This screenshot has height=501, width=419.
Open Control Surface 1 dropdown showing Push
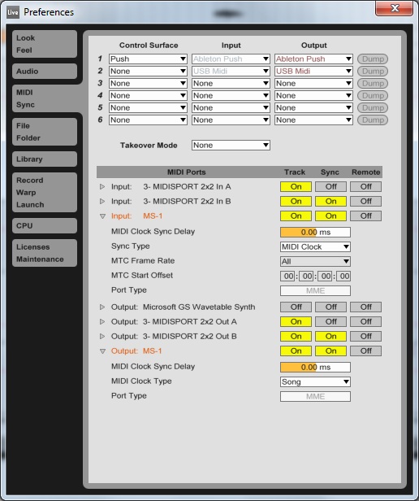[x=148, y=59]
